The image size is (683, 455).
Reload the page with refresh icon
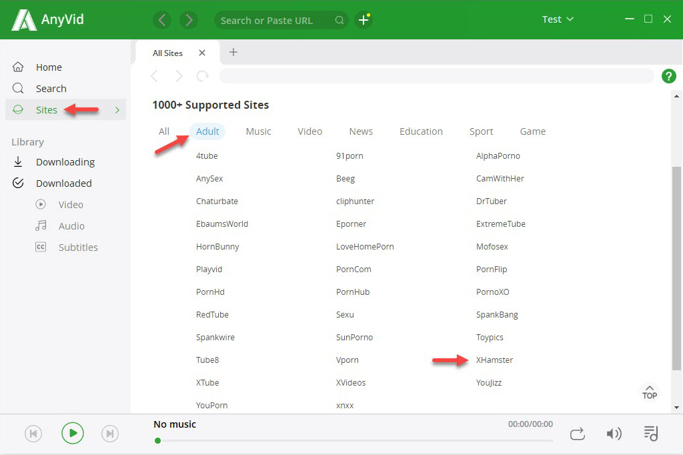(x=203, y=76)
